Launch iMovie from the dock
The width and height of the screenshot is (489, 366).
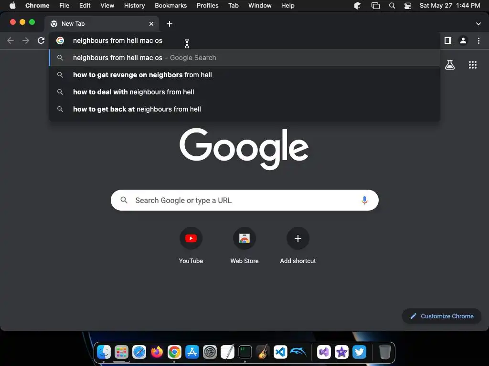tap(341, 352)
